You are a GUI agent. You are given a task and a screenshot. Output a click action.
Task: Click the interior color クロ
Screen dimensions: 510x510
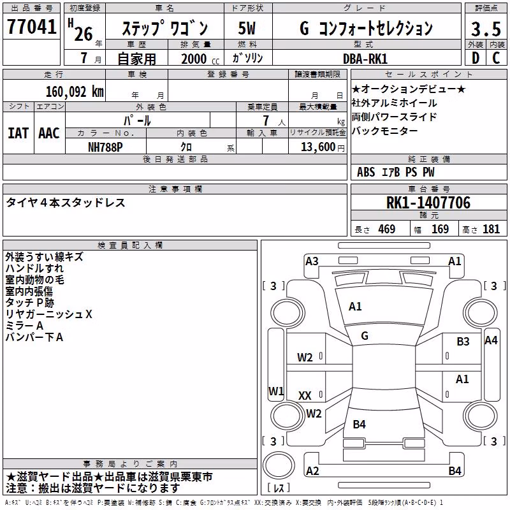pos(186,147)
